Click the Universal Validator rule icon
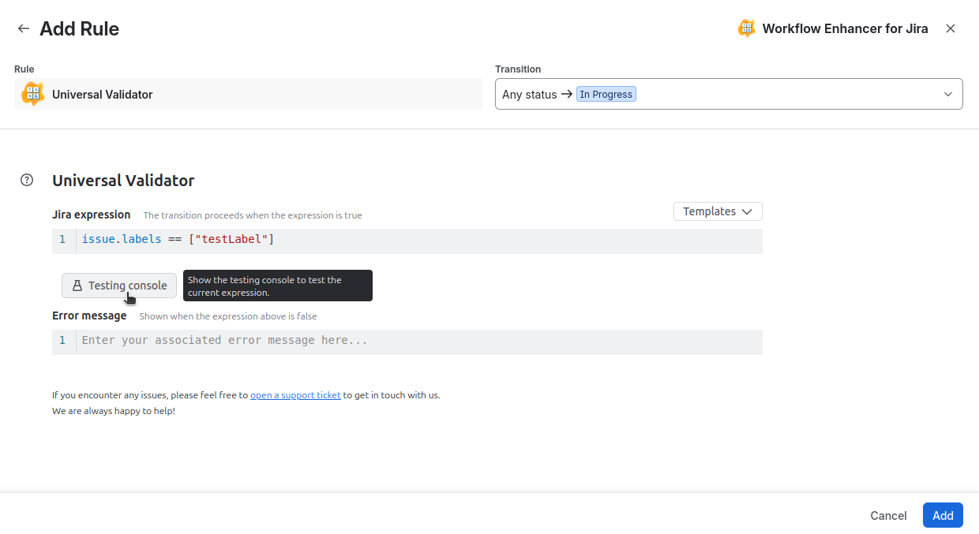Image resolution: width=979 pixels, height=534 pixels. click(32, 94)
